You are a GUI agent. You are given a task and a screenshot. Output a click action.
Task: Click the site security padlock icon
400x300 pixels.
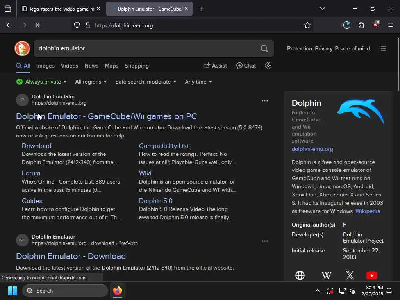[x=88, y=25]
